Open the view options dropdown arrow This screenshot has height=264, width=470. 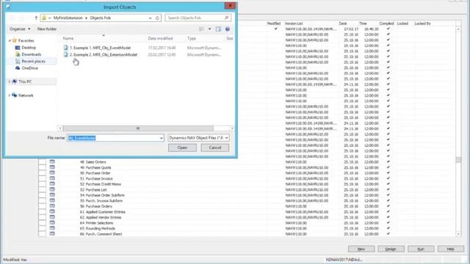coord(209,29)
